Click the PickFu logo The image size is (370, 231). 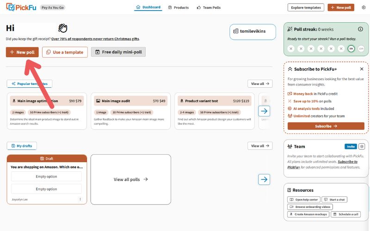pyautogui.click(x=21, y=7)
